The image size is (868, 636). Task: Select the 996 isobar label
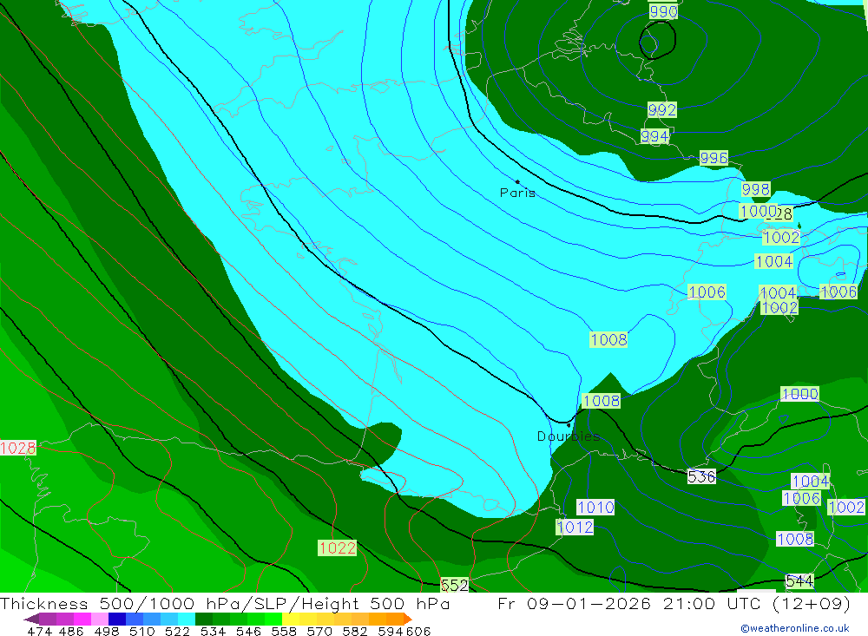tap(713, 158)
